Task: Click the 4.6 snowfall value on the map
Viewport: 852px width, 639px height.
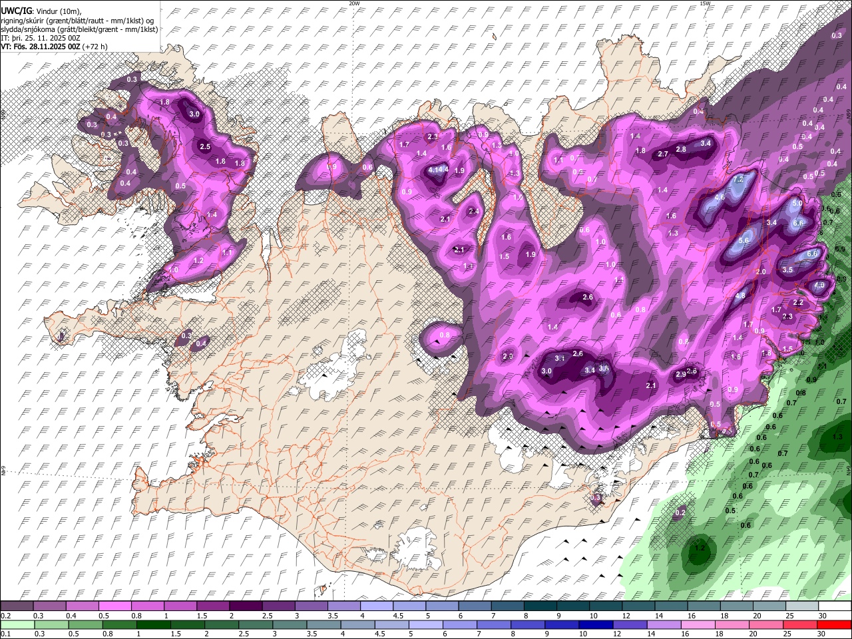Action: [720, 198]
